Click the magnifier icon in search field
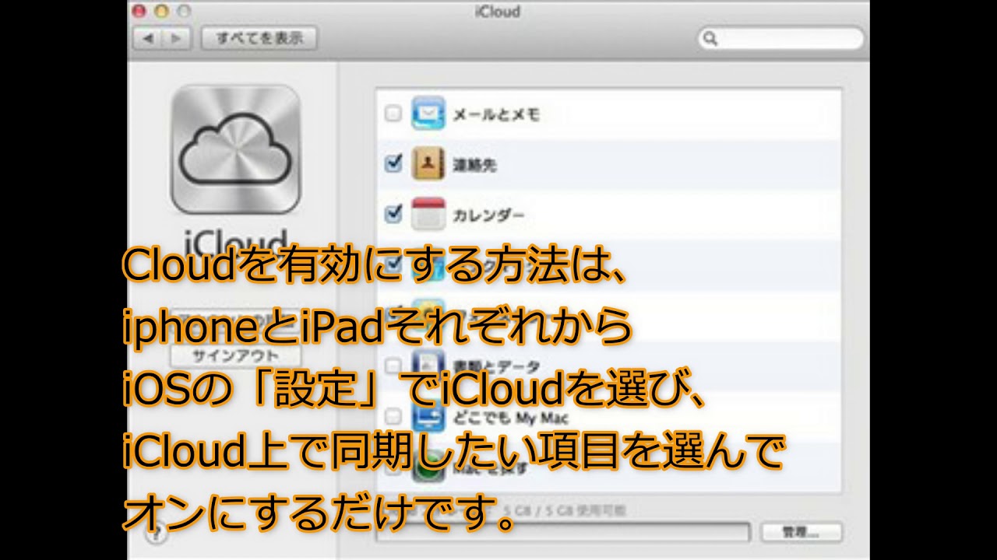997x560 pixels. point(710,38)
